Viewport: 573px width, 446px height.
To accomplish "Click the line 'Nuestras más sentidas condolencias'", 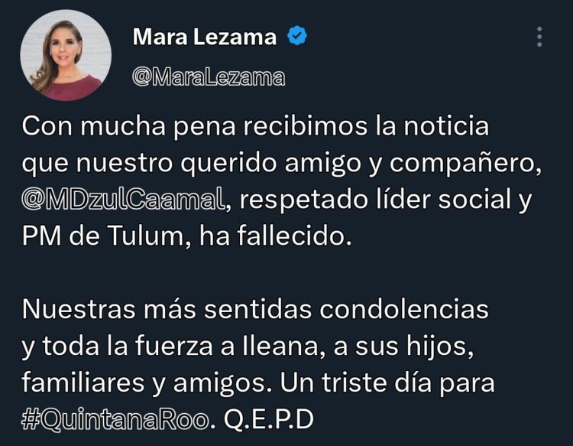I will point(255,309).
